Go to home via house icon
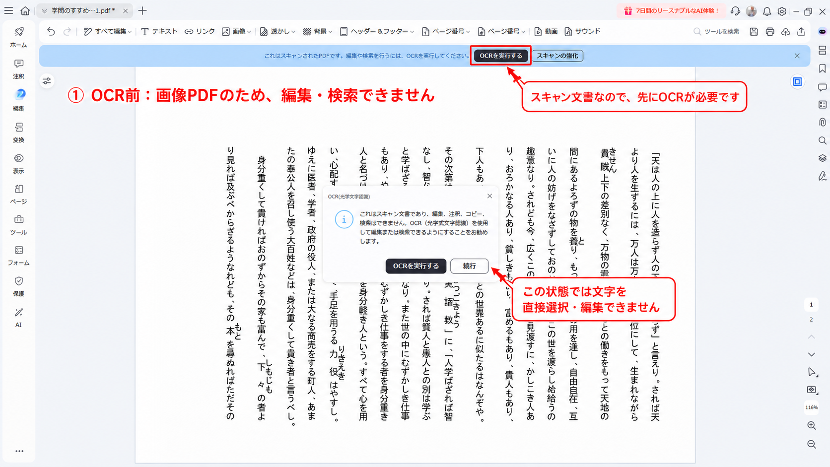This screenshot has width=830, height=467. [x=25, y=10]
